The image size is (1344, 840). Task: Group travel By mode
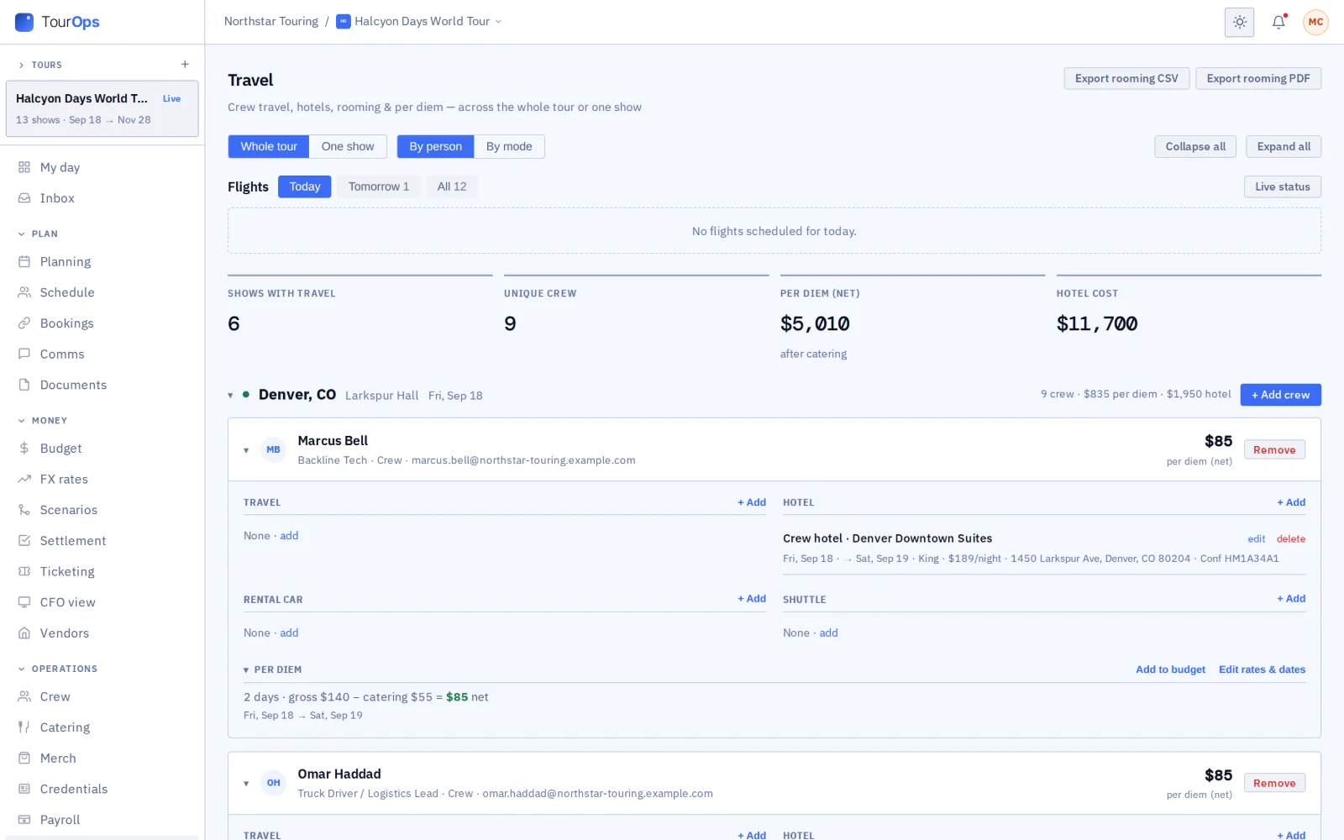pos(509,146)
